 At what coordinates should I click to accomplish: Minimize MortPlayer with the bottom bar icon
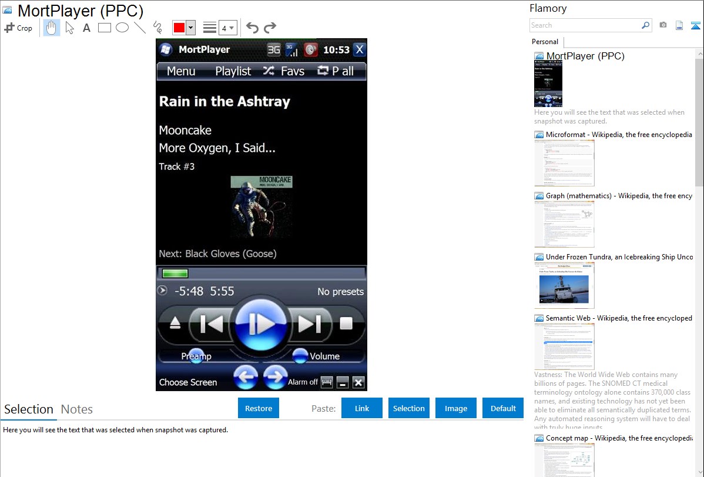343,382
